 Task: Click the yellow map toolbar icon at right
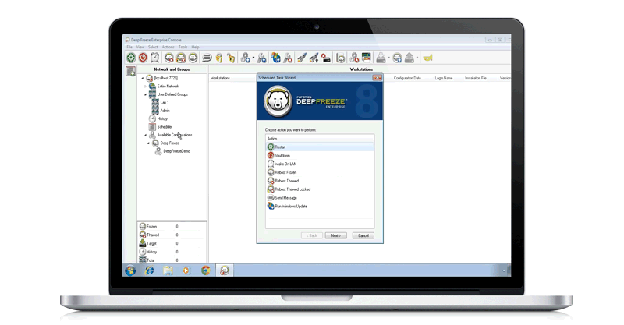click(427, 58)
